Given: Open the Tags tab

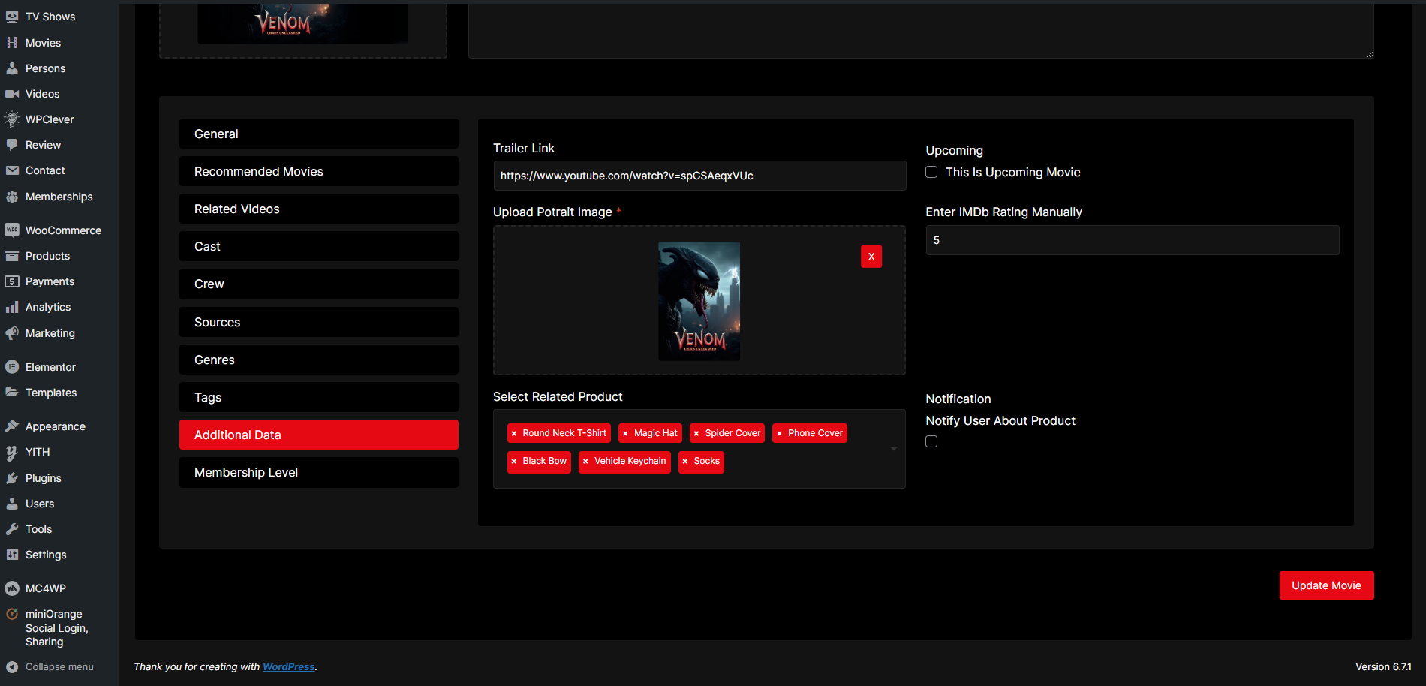Looking at the screenshot, I should [319, 397].
